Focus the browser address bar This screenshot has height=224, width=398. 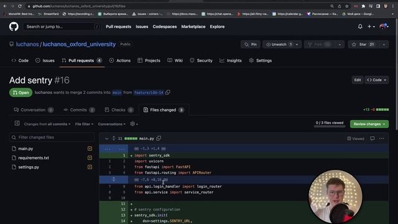(x=178, y=6)
